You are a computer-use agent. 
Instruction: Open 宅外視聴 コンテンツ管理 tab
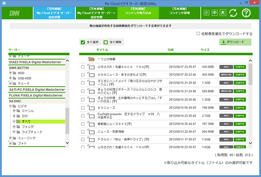tap(179, 13)
